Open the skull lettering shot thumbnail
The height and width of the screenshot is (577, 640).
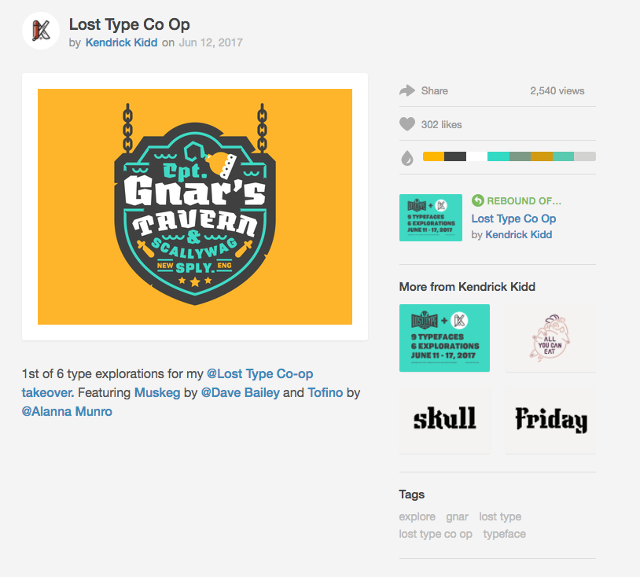(x=444, y=420)
